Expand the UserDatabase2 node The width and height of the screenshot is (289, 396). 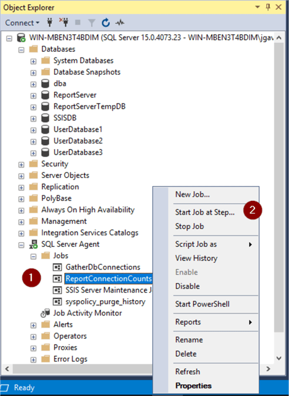[33, 142]
